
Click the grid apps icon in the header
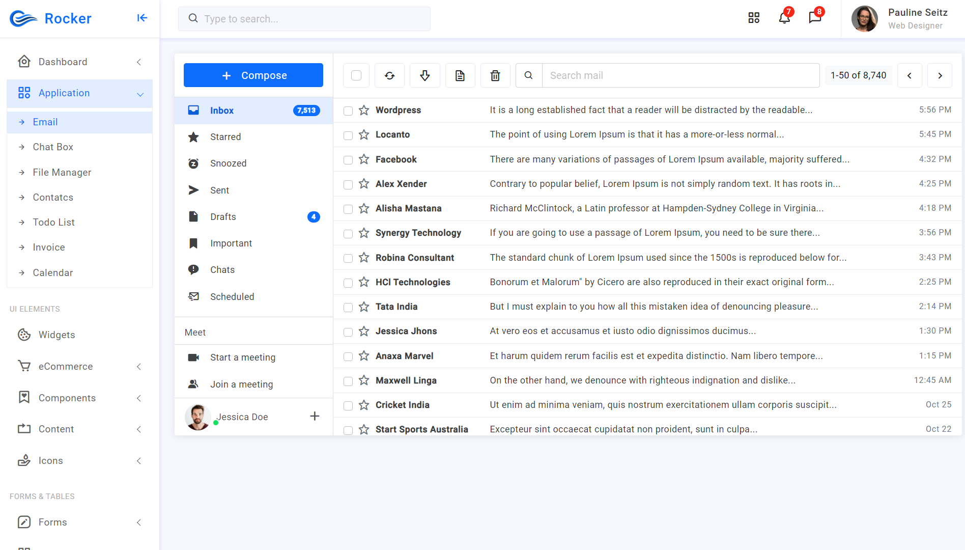point(754,17)
